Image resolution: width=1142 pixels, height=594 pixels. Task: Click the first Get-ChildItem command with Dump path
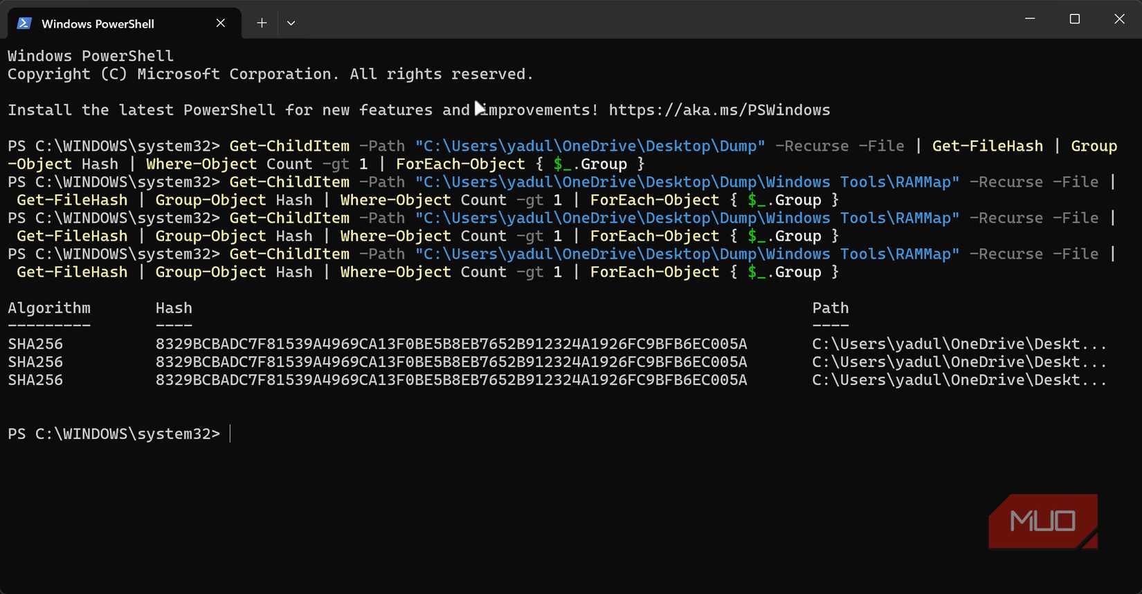[x=562, y=155]
